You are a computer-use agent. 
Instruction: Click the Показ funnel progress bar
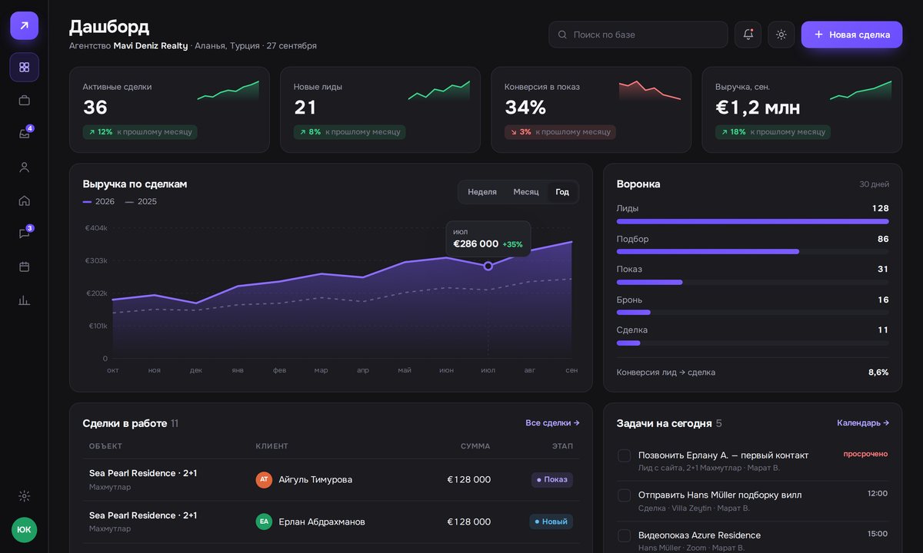[752, 282]
